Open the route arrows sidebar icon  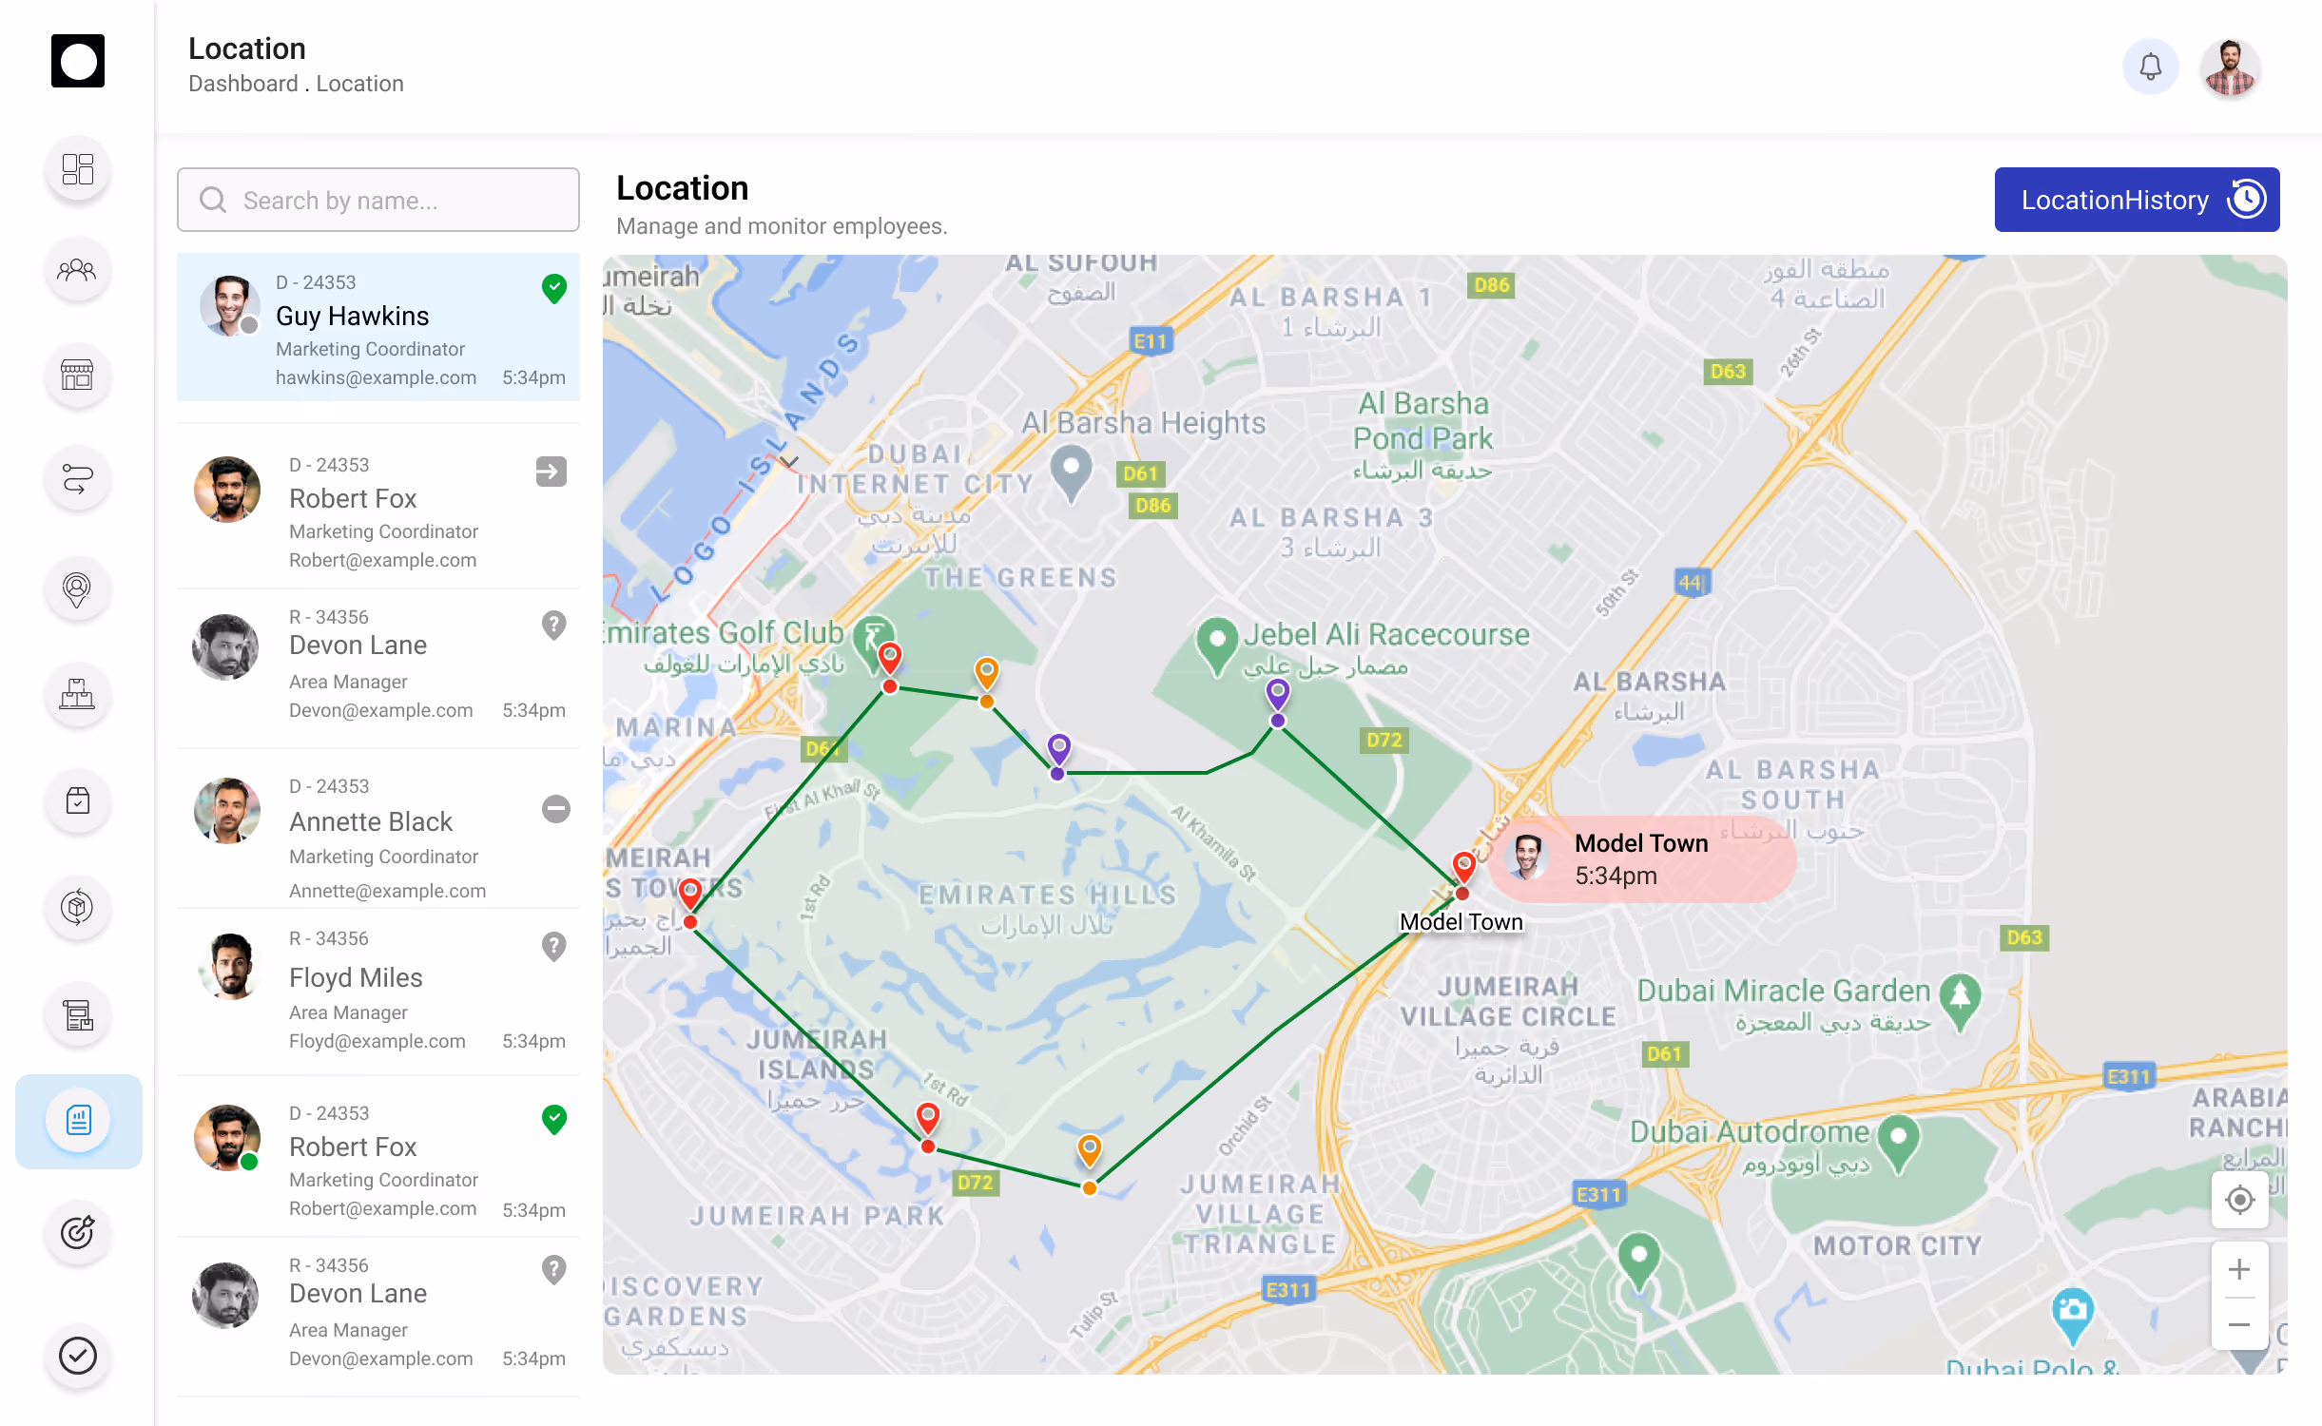[78, 478]
